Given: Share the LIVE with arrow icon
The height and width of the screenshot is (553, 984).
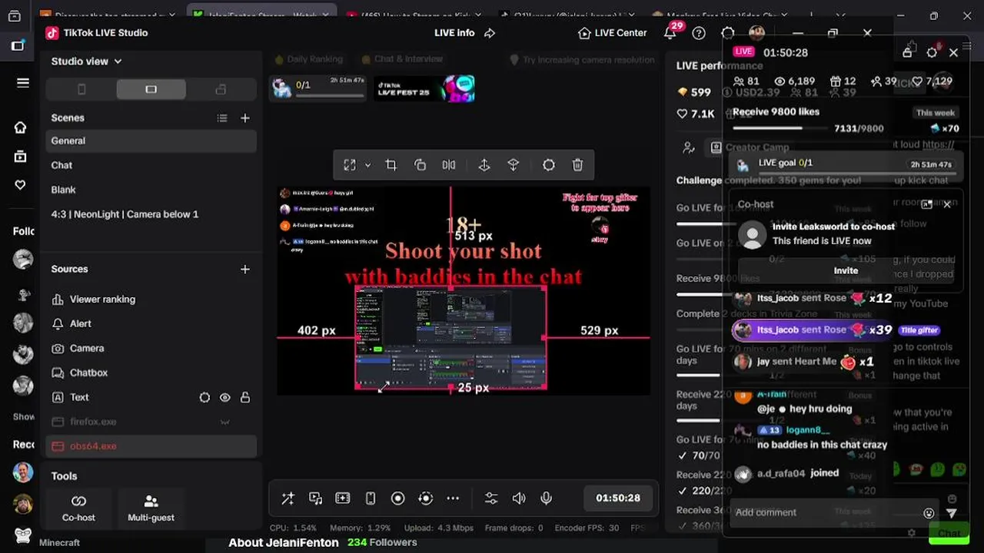Looking at the screenshot, I should tap(490, 33).
